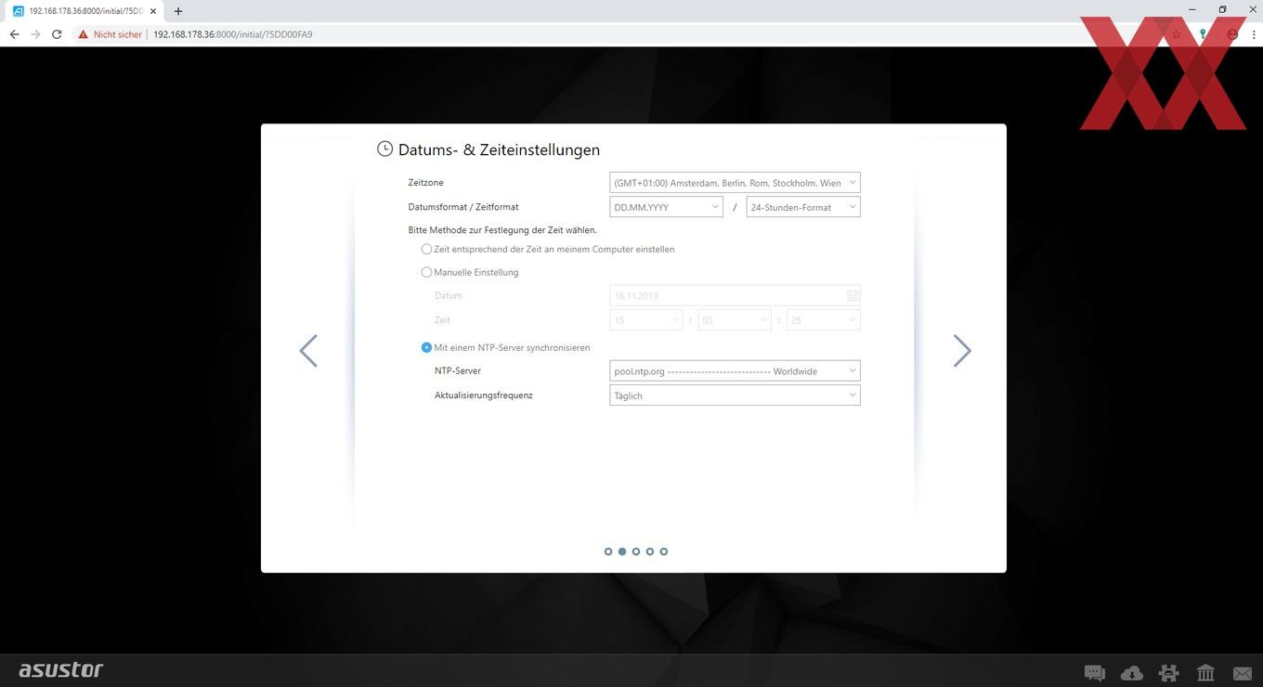Viewport: 1263px width, 687px height.
Task: Click the asustor logo
Action: coord(61,669)
